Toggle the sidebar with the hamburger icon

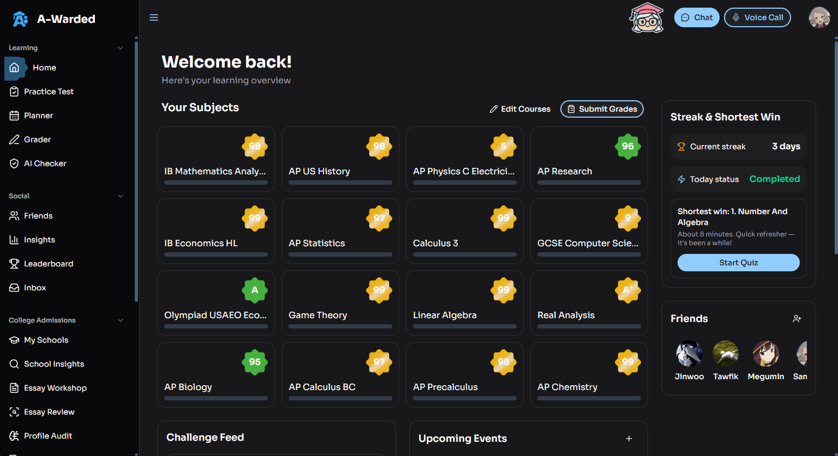pyautogui.click(x=154, y=17)
